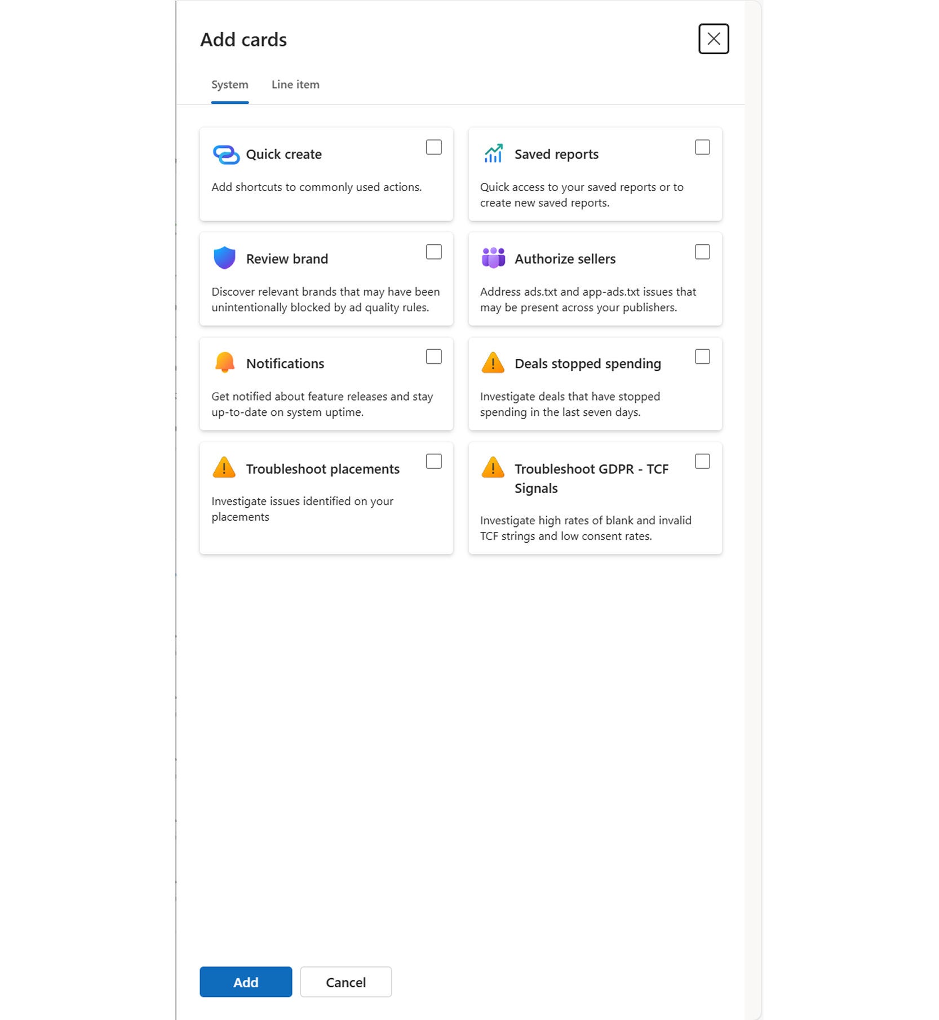Image resolution: width=939 pixels, height=1020 pixels.
Task: Select the Troubleshoot placements checkbox
Action: pyautogui.click(x=433, y=461)
